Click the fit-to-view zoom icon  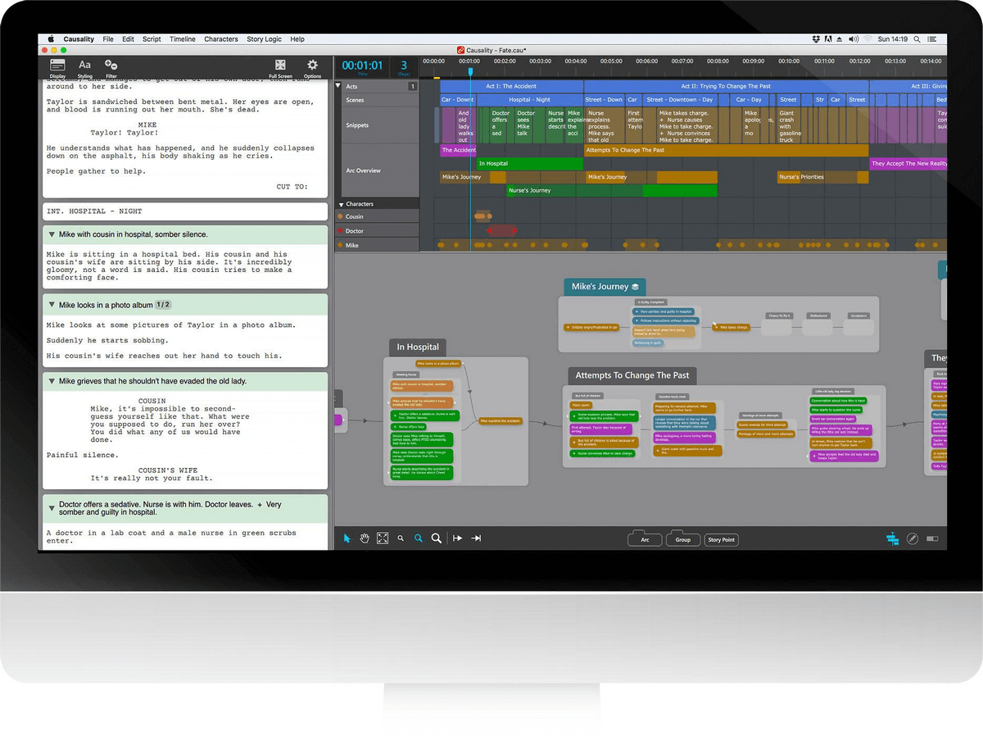(x=383, y=538)
